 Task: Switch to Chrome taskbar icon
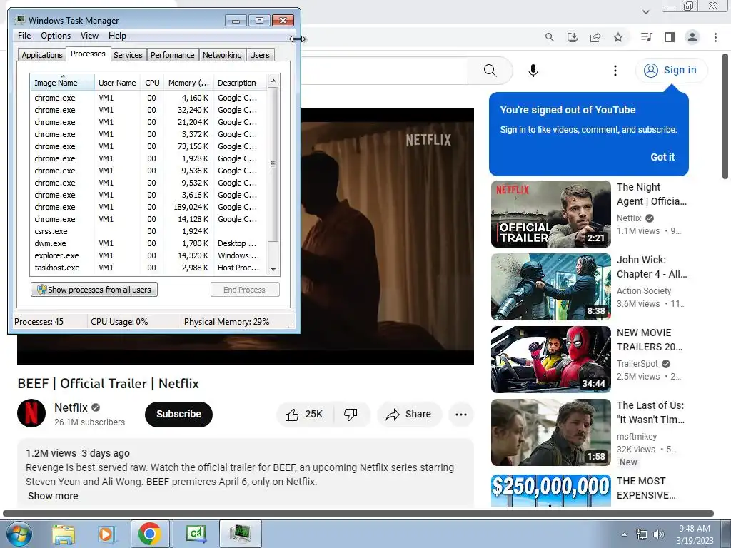150,534
